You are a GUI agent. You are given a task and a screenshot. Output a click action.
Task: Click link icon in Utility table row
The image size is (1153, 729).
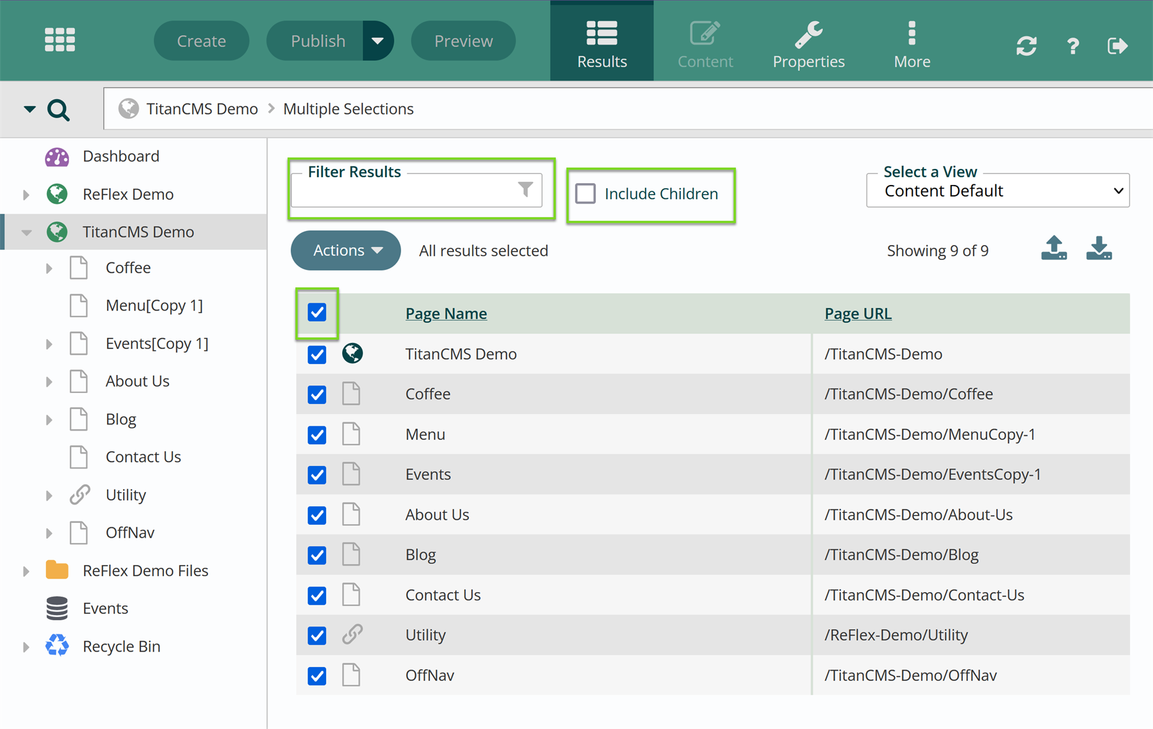(352, 634)
